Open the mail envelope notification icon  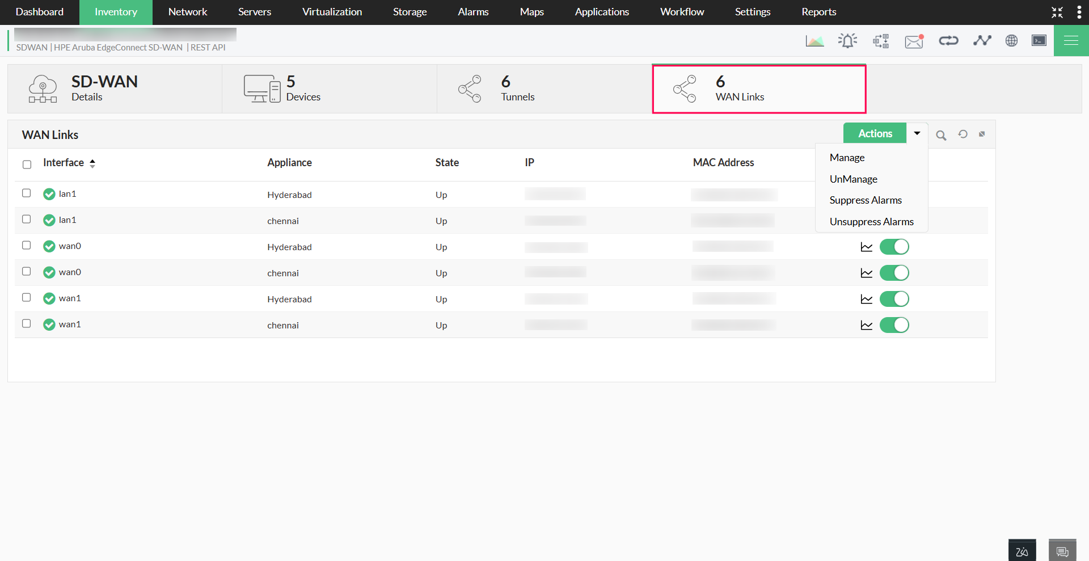914,41
